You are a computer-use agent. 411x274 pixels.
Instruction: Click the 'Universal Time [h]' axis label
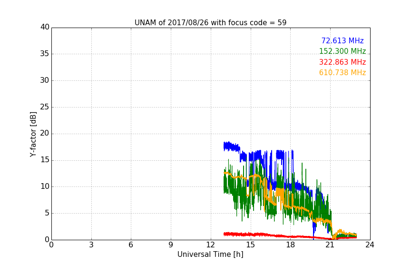(210, 254)
